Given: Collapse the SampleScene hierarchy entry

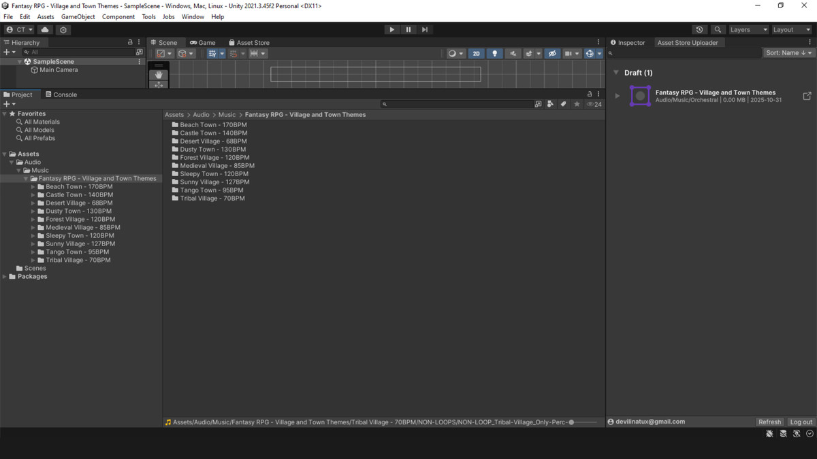Looking at the screenshot, I should tap(20, 61).
